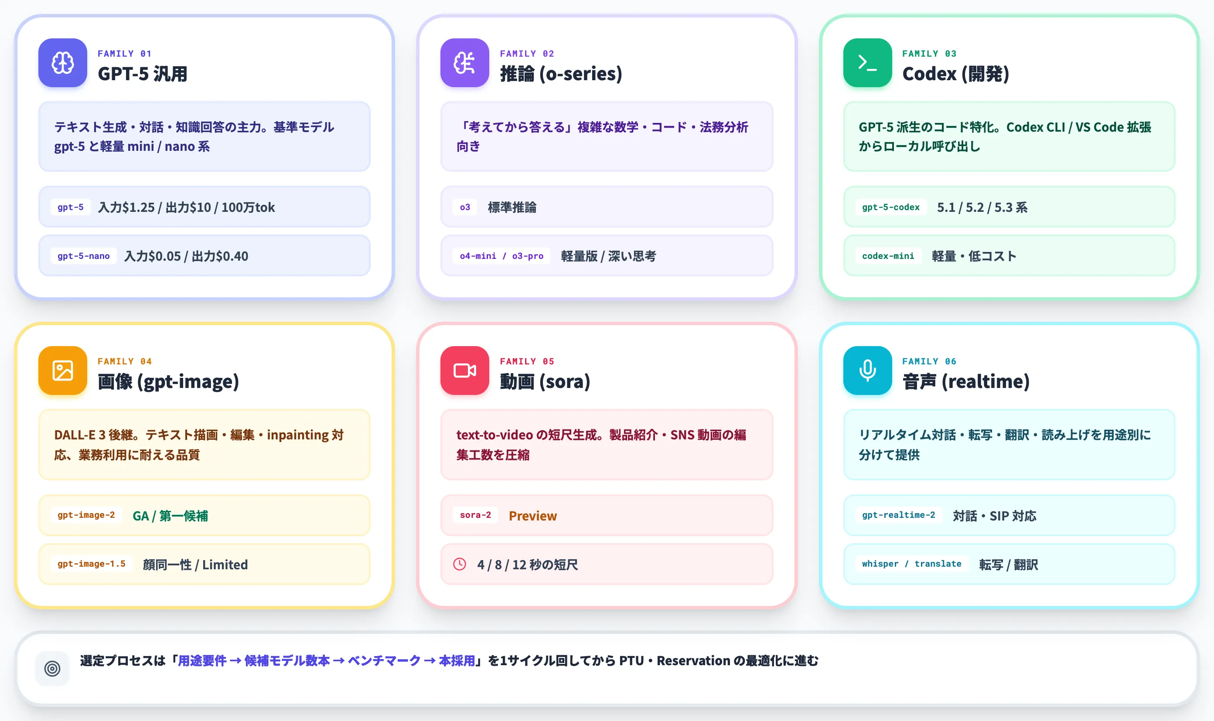Click the FAMILY 04 label

pos(124,361)
